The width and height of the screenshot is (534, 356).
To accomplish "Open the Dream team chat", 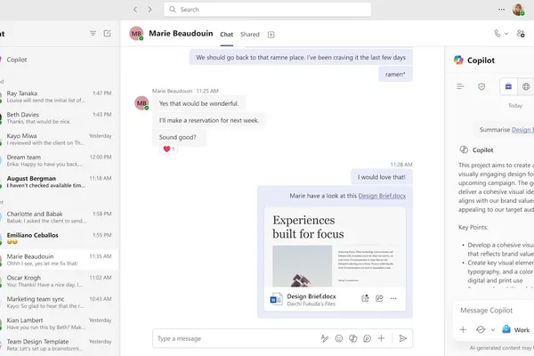I will (60, 160).
